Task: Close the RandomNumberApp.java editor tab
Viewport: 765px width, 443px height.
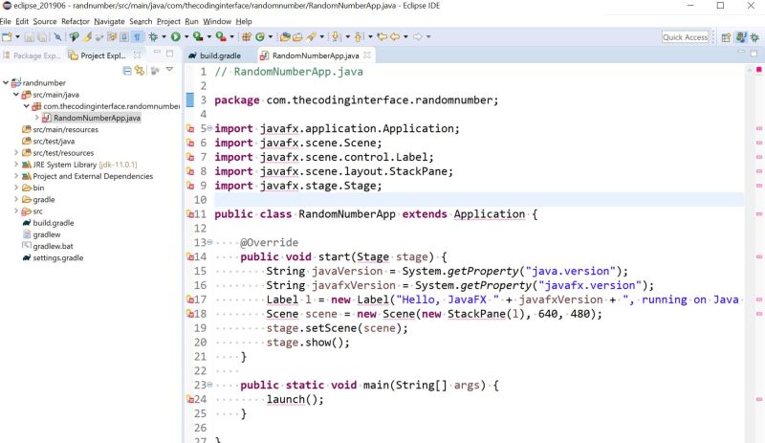Action: pos(367,55)
